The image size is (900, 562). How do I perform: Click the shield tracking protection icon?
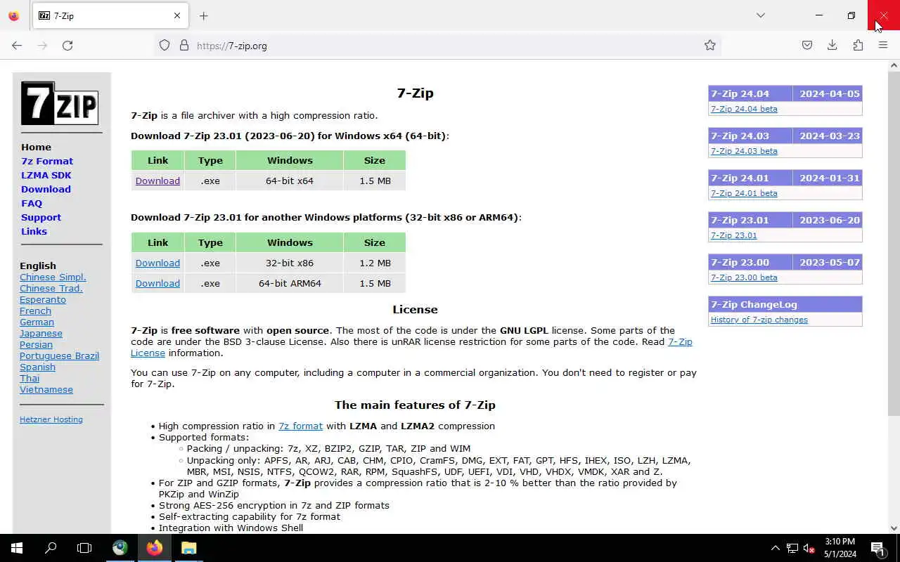click(165, 46)
